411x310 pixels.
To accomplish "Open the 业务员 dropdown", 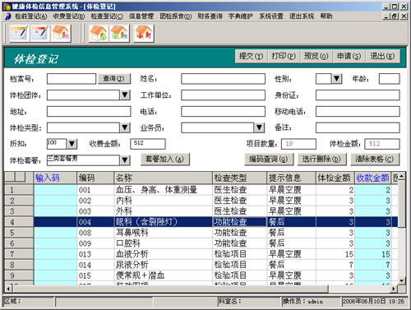I will click(259, 127).
